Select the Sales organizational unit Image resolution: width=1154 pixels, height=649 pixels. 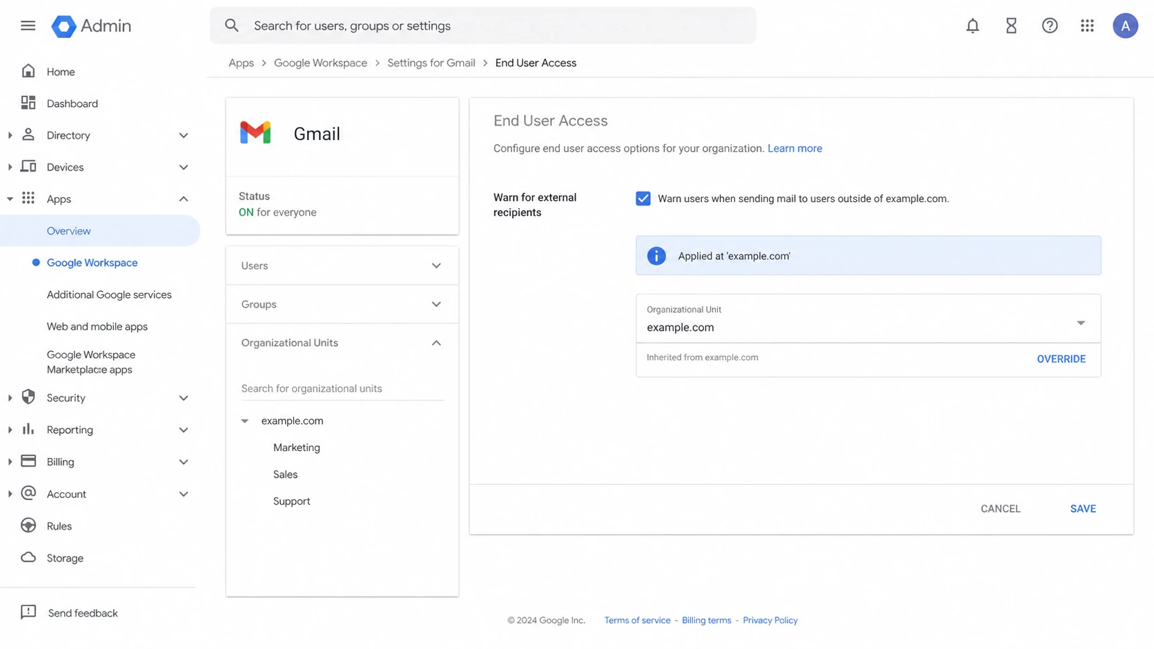pyautogui.click(x=285, y=475)
